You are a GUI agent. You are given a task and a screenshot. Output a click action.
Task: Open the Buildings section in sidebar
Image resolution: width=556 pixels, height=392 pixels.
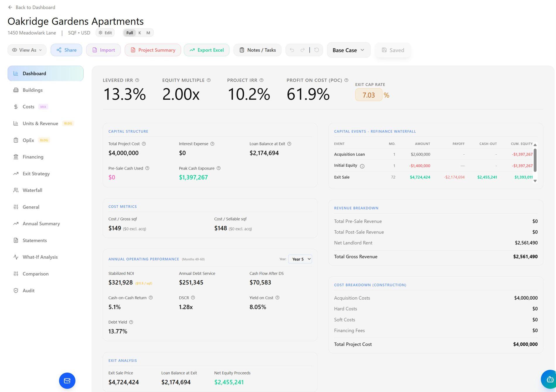pyautogui.click(x=46, y=90)
